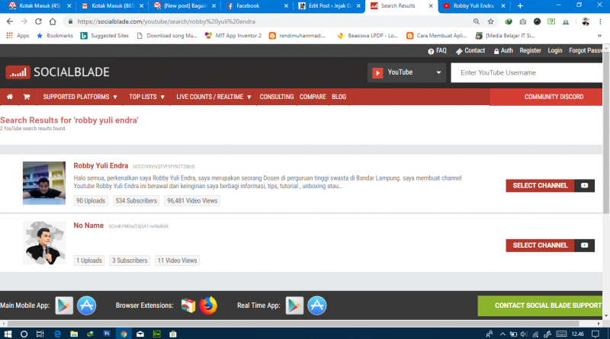This screenshot has height=339, width=610.
Task: Open Main Mobile App Google Play icon
Action: (x=64, y=305)
